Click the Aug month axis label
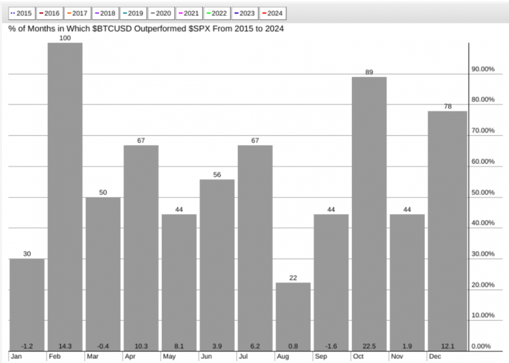 (283, 356)
